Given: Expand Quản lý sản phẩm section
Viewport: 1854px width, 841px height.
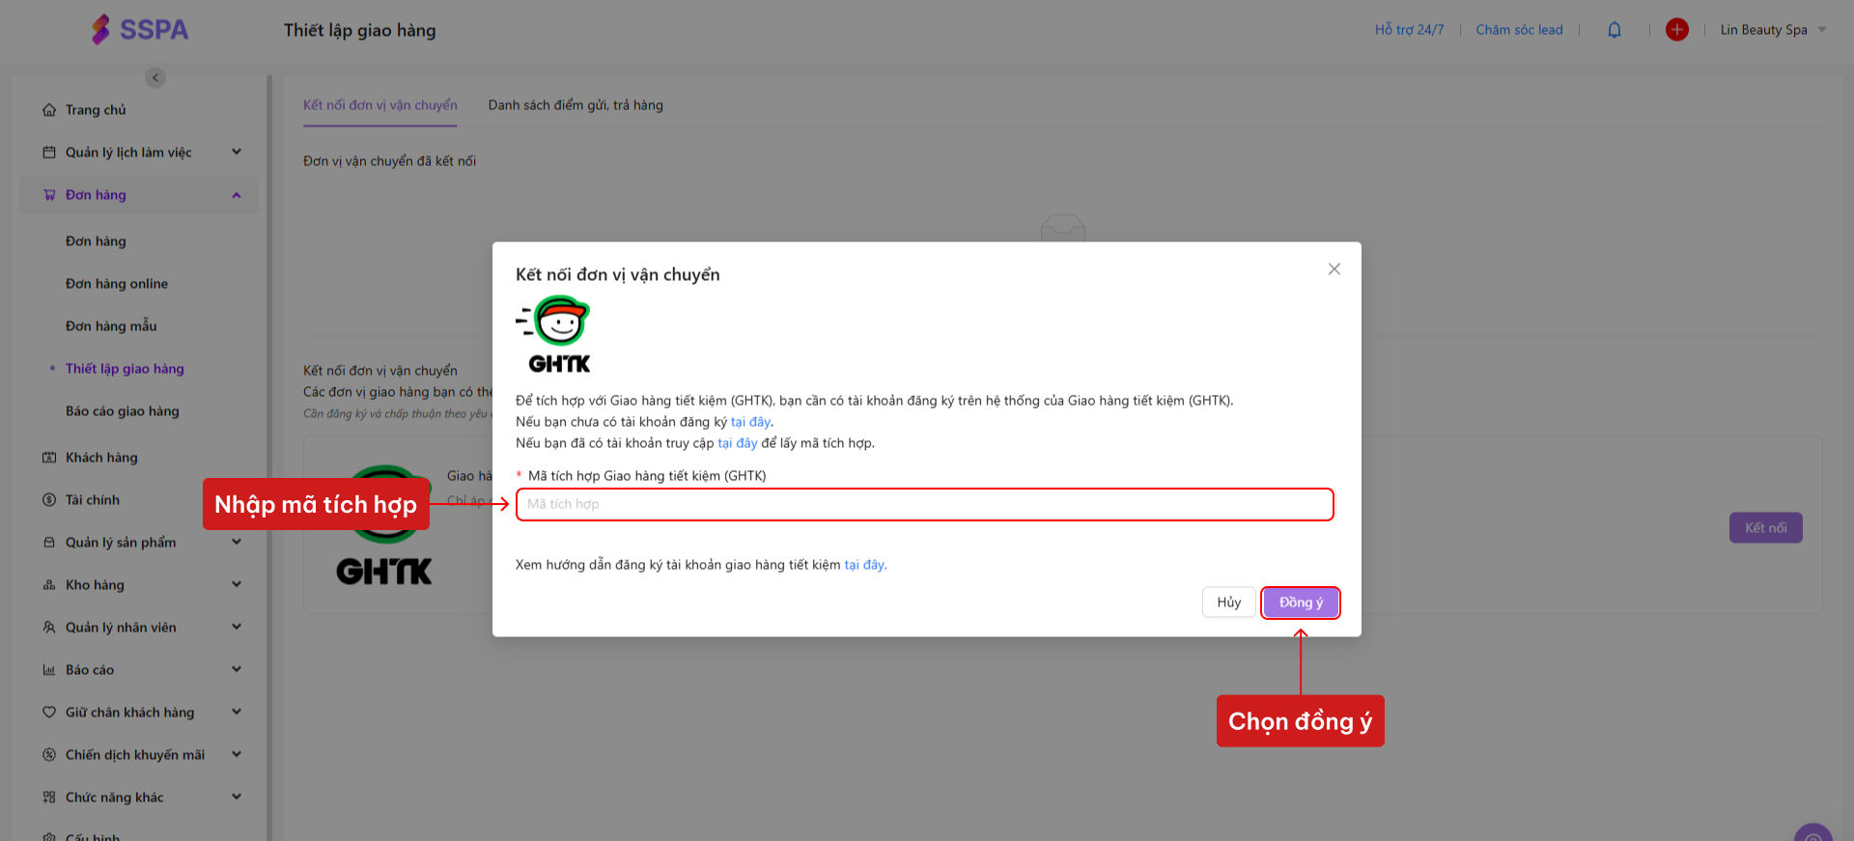Looking at the screenshot, I should coord(237,543).
